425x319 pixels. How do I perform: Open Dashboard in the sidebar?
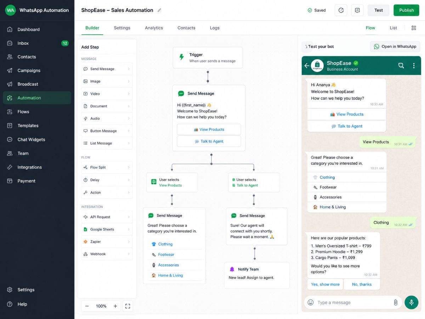pyautogui.click(x=37, y=29)
